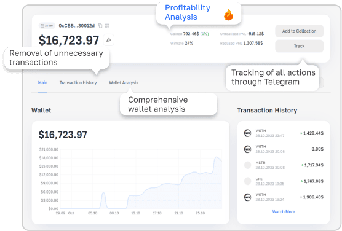The height and width of the screenshot is (231, 342).
Task: Follow the Watch More link
Action: tap(284, 211)
